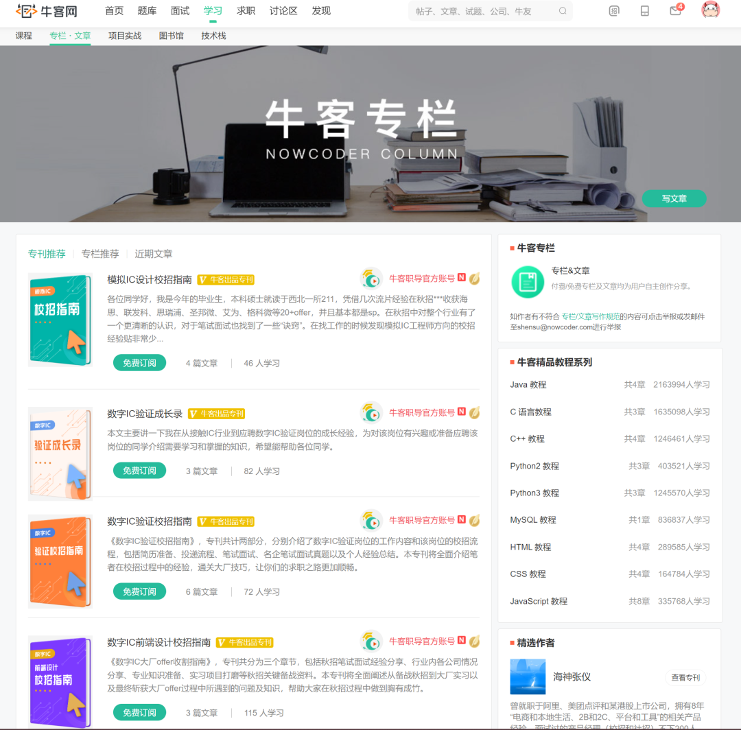Open title 数字IC前端设计校招指南

(x=158, y=643)
